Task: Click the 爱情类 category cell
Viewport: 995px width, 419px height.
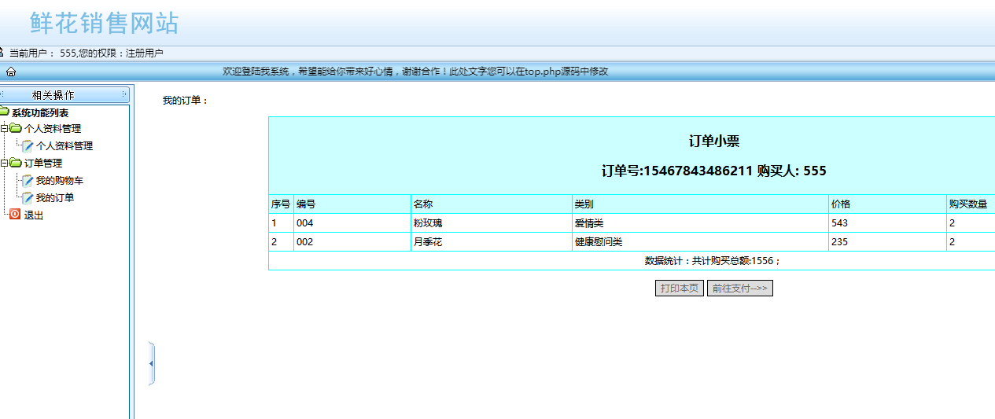Action: [x=700, y=222]
